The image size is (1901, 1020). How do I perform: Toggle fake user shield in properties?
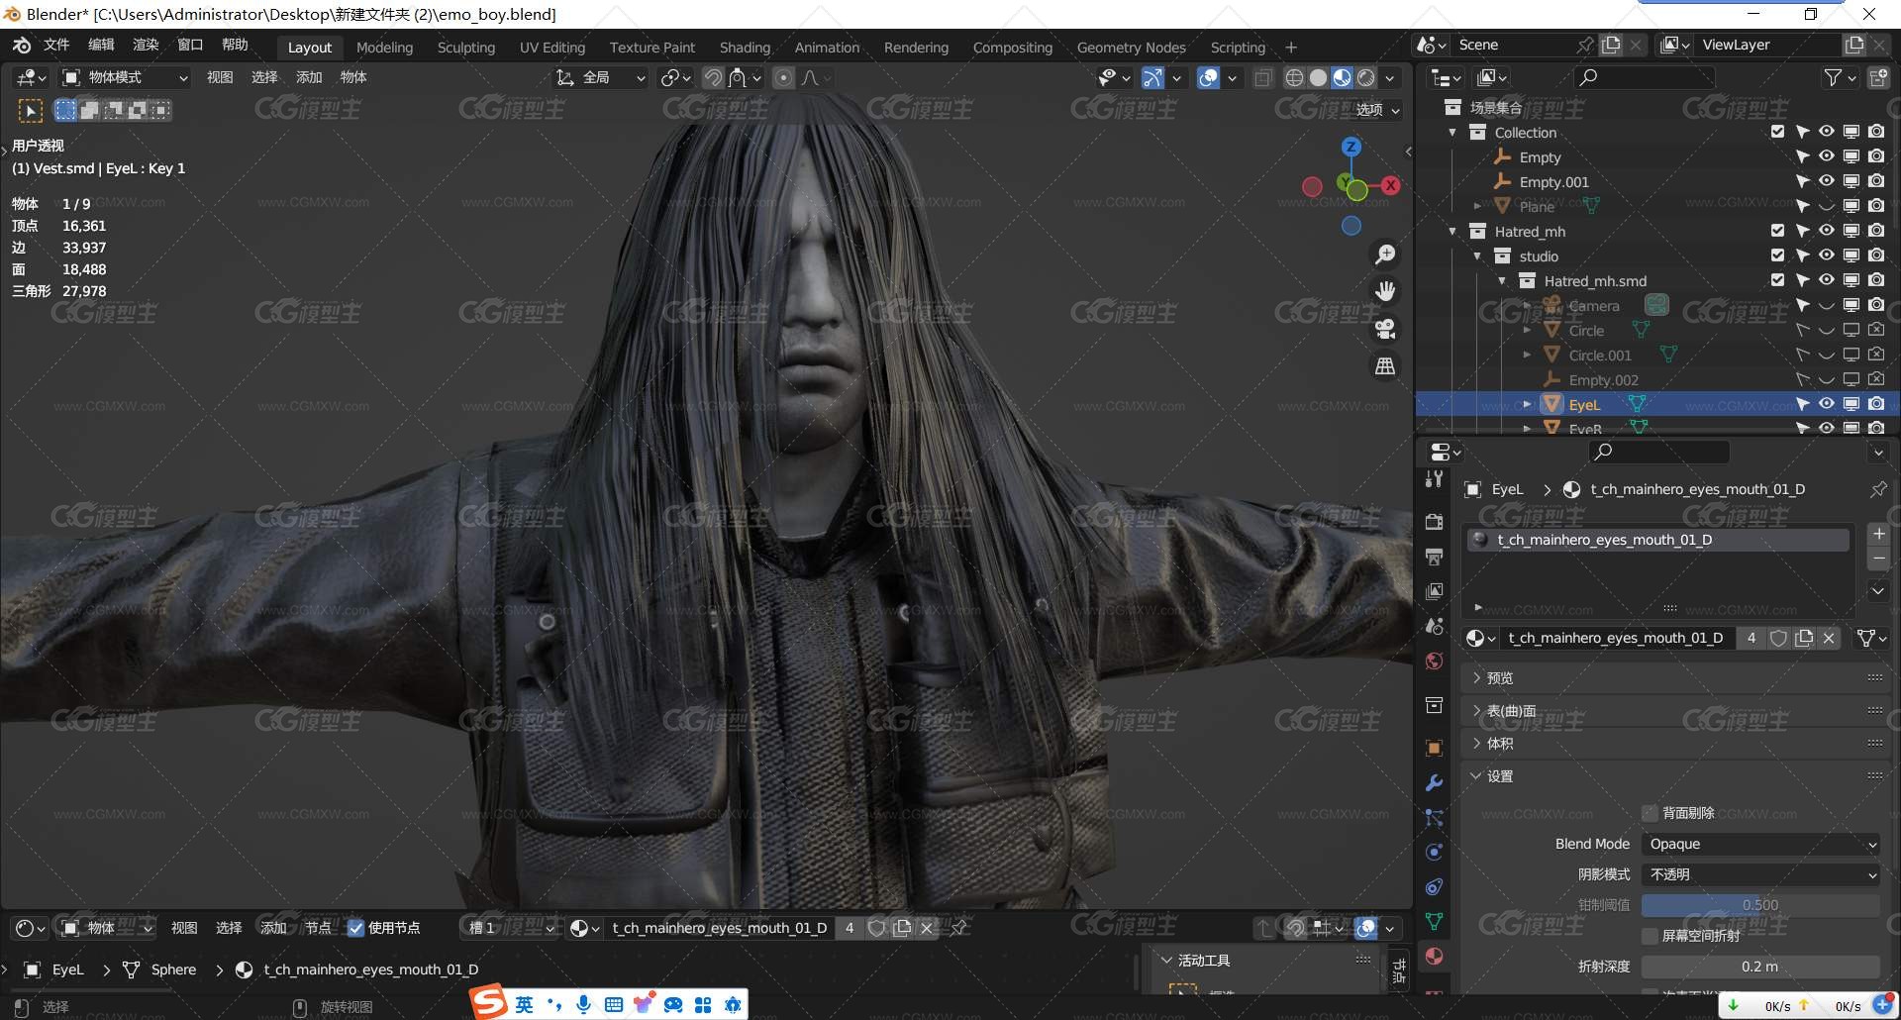[x=1778, y=639]
